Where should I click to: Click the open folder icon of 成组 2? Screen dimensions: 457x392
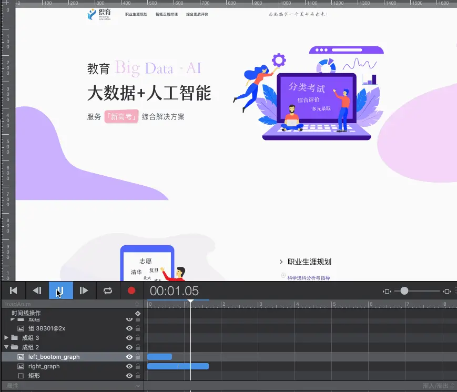coord(14,347)
